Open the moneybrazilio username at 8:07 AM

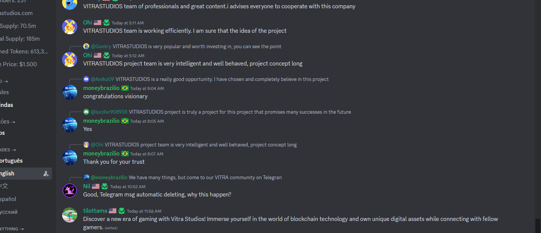[101, 154]
